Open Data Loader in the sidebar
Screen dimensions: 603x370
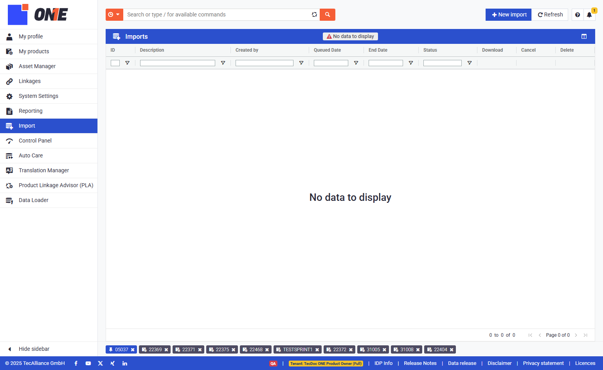coord(49,200)
